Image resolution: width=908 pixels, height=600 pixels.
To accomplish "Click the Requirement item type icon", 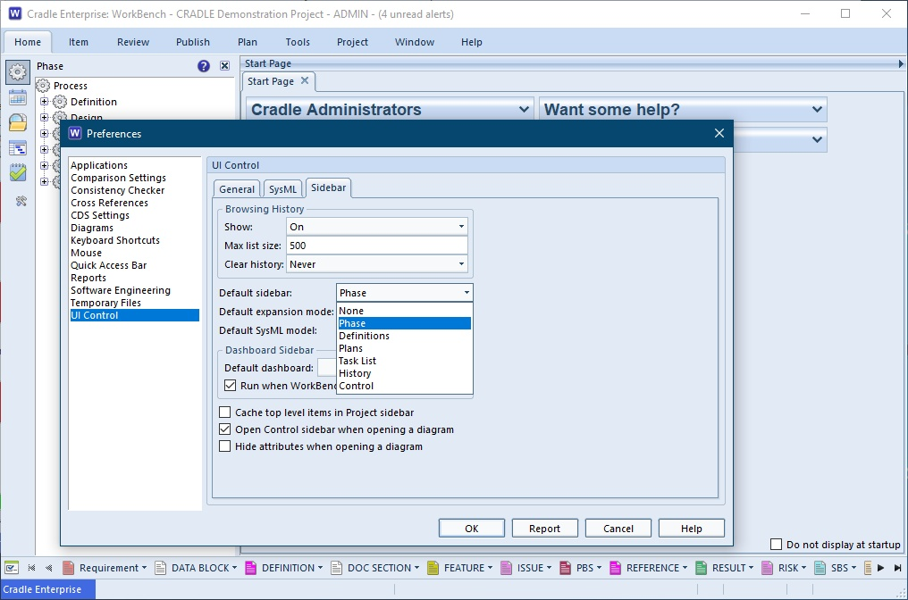I will pyautogui.click(x=68, y=568).
